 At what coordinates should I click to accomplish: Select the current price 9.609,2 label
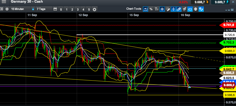(229, 85)
